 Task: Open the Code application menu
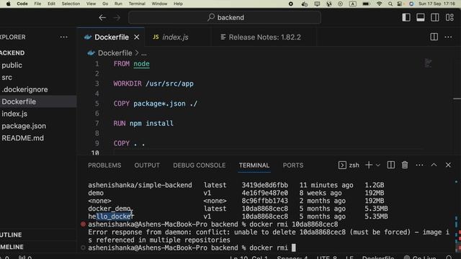point(22,4)
